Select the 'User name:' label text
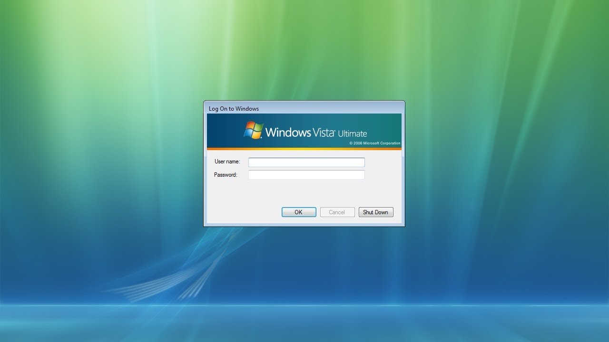The height and width of the screenshot is (342, 609). [227, 161]
